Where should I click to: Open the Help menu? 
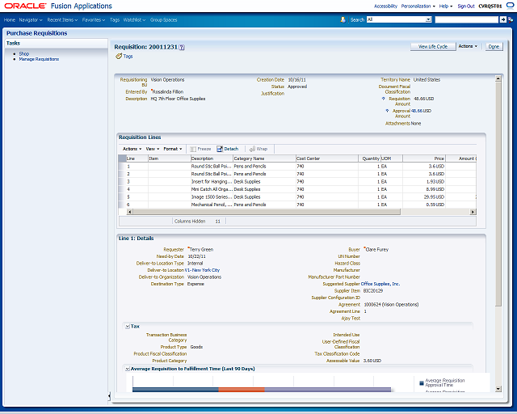coord(445,6)
